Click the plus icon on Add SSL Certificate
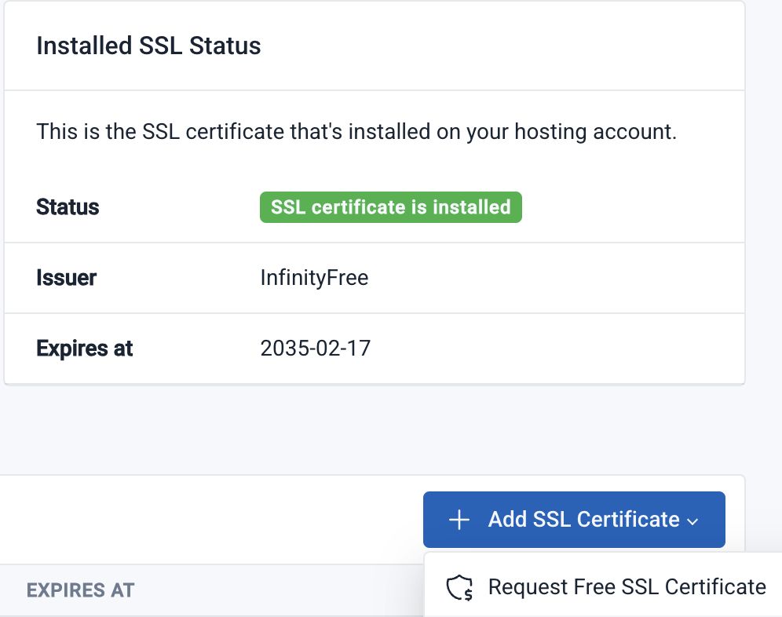Viewport: 782px width, 617px height. click(x=459, y=520)
